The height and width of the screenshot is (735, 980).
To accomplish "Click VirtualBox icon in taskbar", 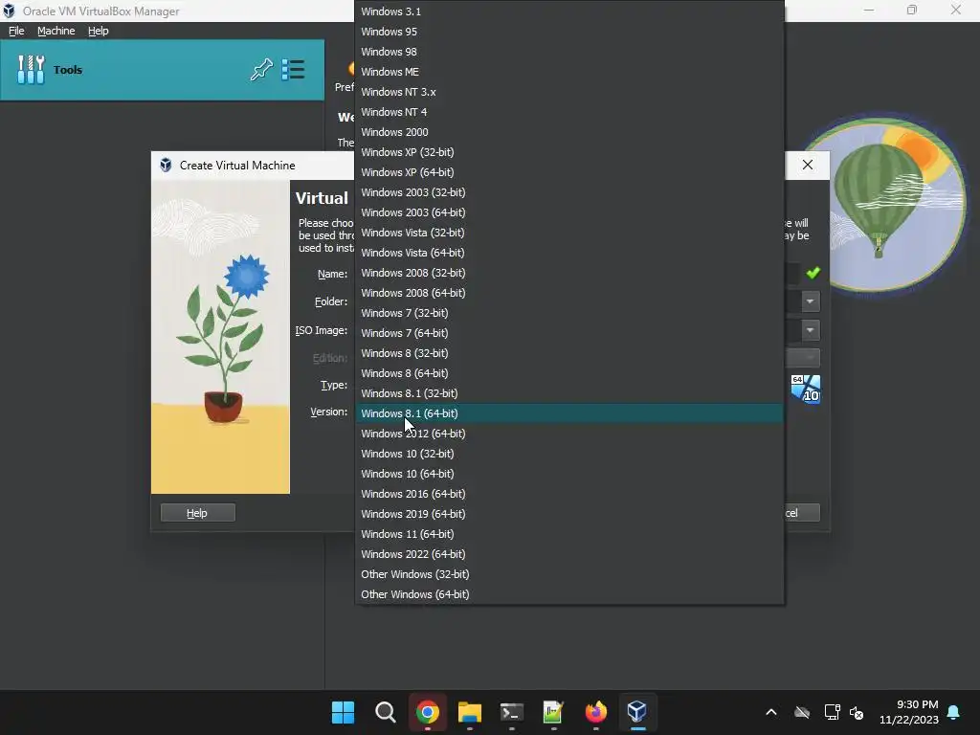I will 636,712.
